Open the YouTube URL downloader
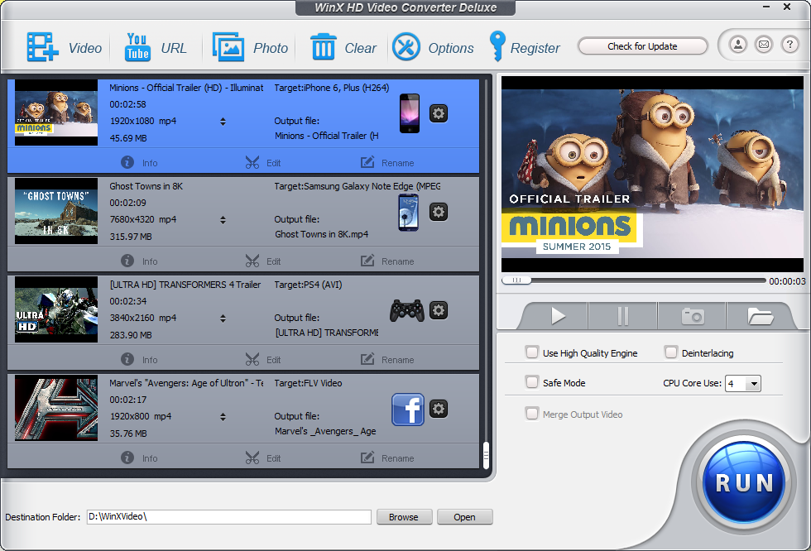 [137, 48]
